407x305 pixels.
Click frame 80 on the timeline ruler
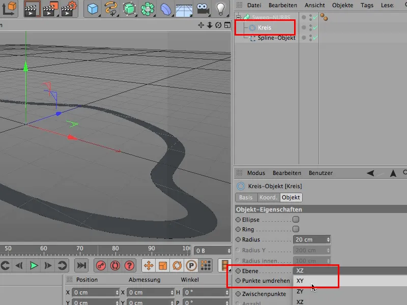click(115, 249)
